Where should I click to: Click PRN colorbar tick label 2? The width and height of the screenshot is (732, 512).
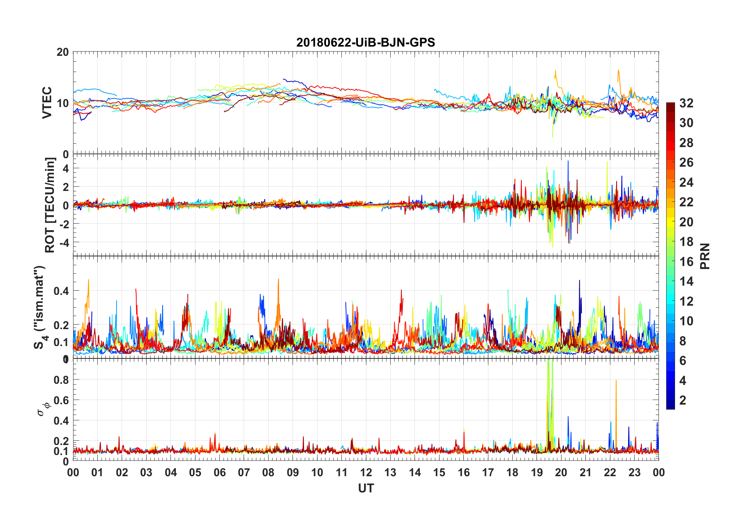(x=683, y=400)
